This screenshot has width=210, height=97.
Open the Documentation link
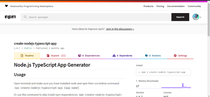click(176, 6)
